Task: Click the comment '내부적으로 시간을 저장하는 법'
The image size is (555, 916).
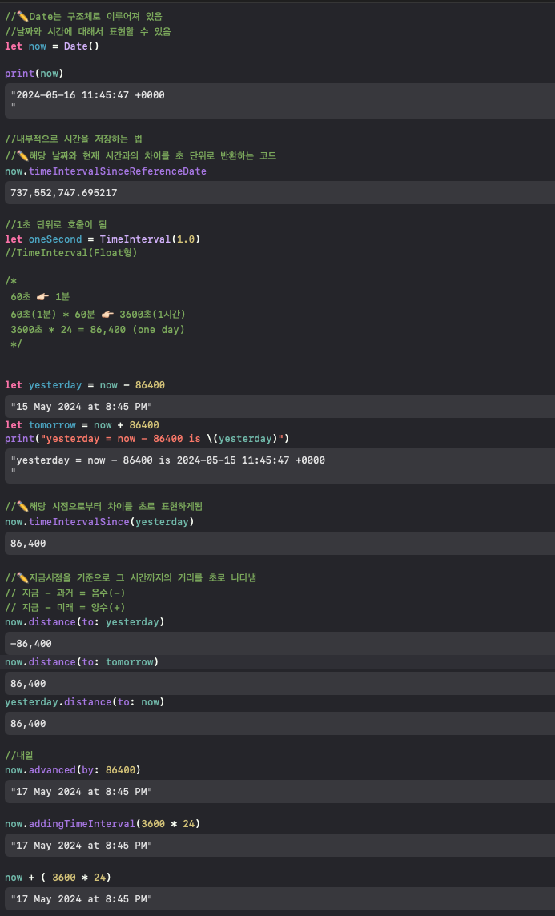Action: pyautogui.click(x=74, y=139)
